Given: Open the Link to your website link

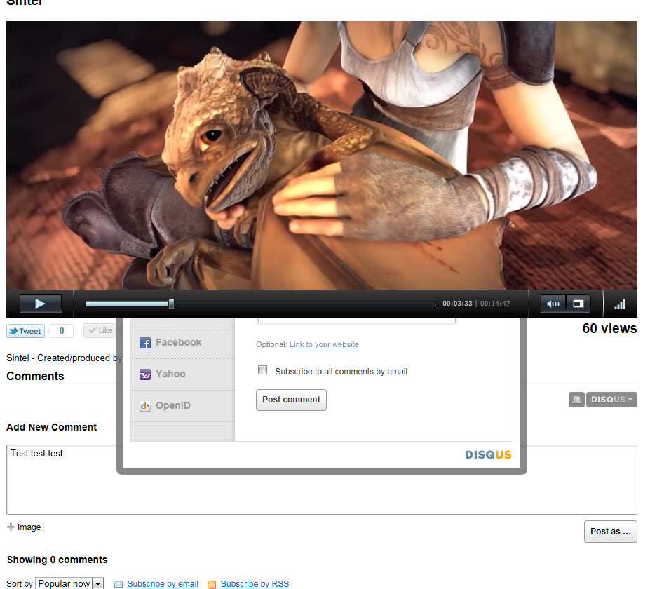Looking at the screenshot, I should click(324, 344).
